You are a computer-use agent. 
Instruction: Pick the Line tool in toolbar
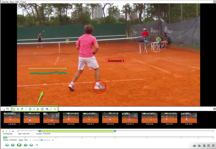tap(26, 109)
